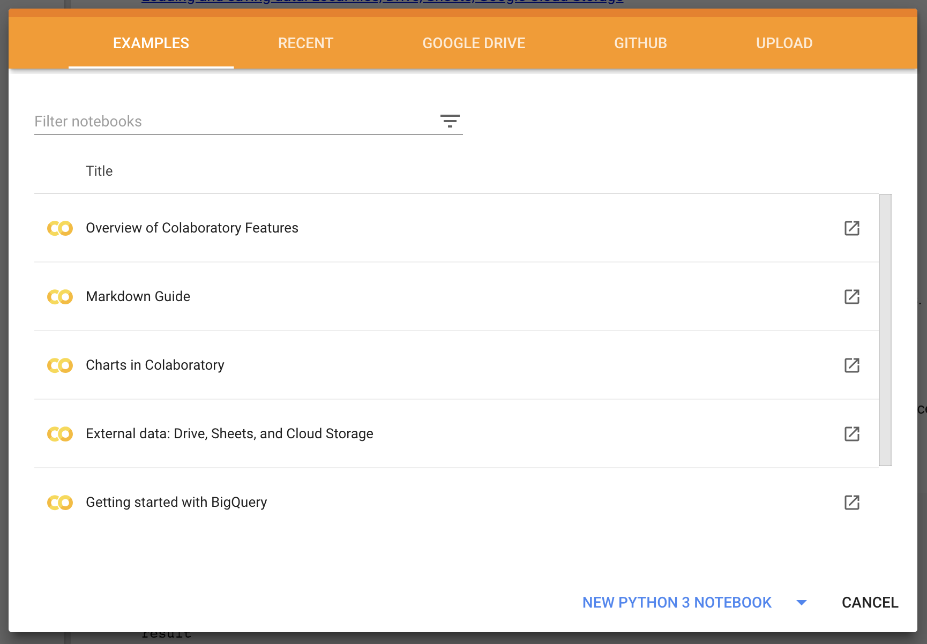The width and height of the screenshot is (927, 644).
Task: Open the GOOGLE DRIVE tab
Action: click(474, 43)
